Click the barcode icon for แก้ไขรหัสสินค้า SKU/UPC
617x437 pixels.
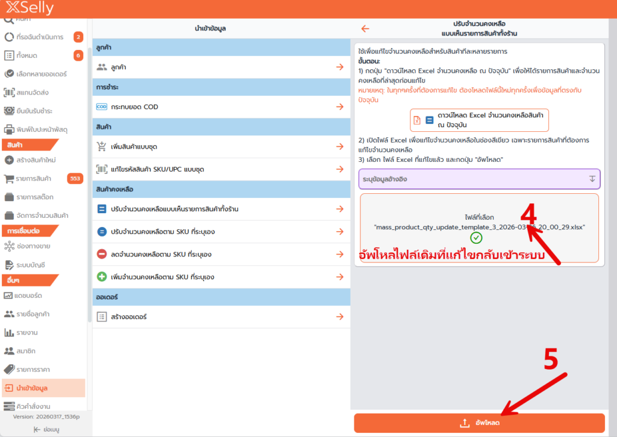click(x=101, y=169)
